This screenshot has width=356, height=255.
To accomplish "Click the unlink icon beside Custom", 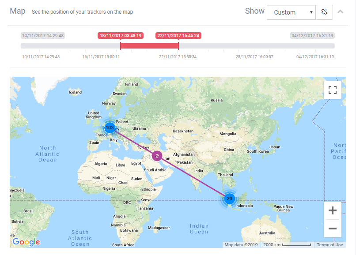I will [324, 12].
